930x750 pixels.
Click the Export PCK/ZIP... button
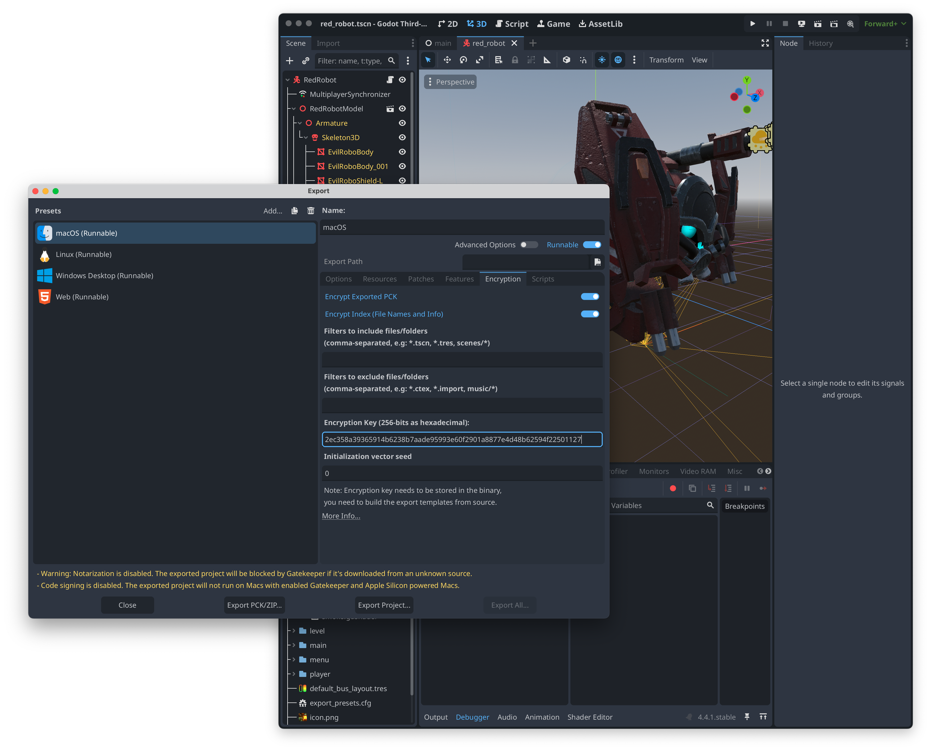click(254, 606)
